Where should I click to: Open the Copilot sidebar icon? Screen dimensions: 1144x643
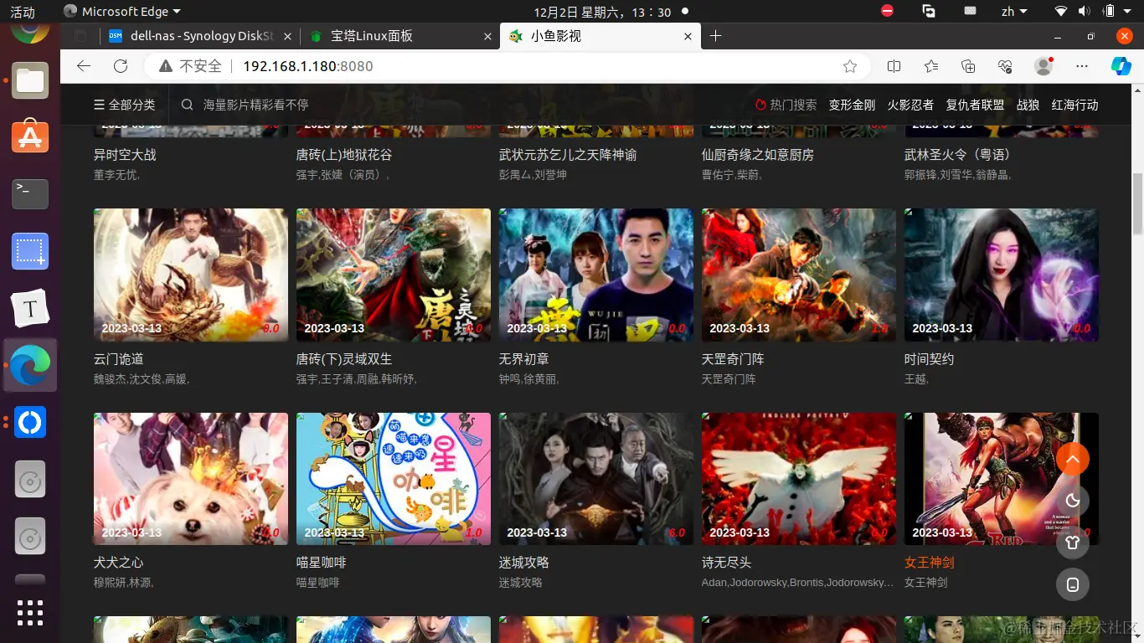click(x=1121, y=66)
